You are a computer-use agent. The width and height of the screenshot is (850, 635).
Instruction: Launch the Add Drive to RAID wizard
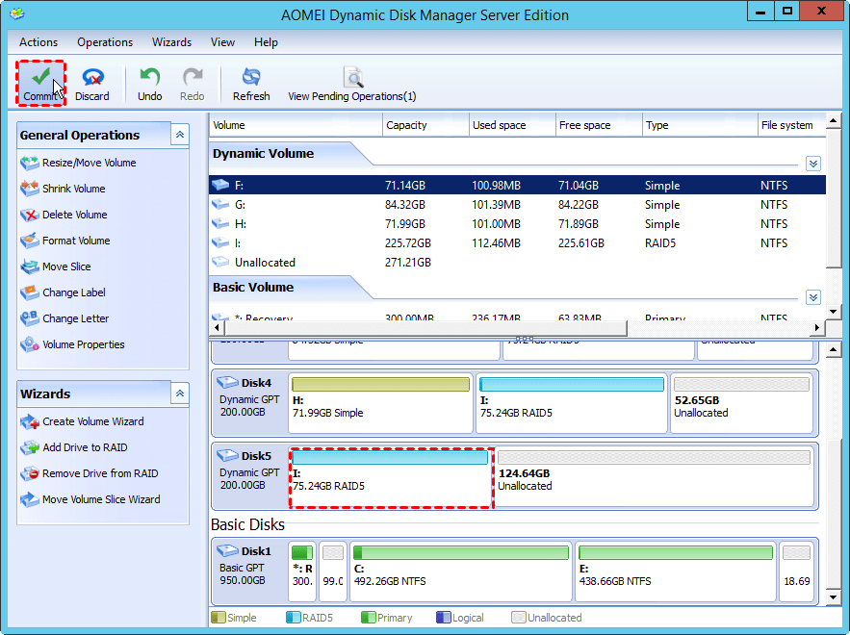pyautogui.click(x=85, y=447)
